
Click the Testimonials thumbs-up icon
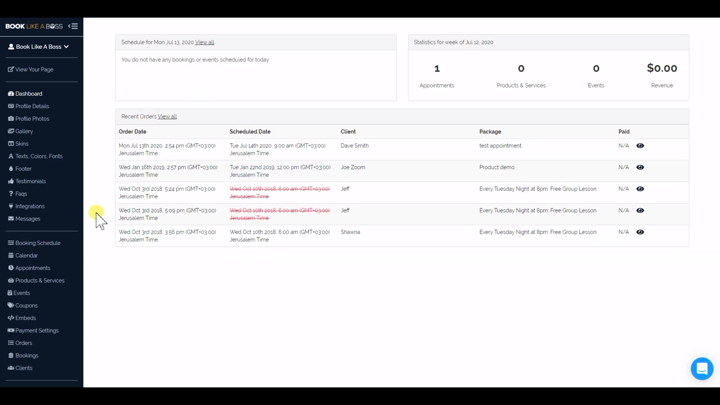[11, 181]
